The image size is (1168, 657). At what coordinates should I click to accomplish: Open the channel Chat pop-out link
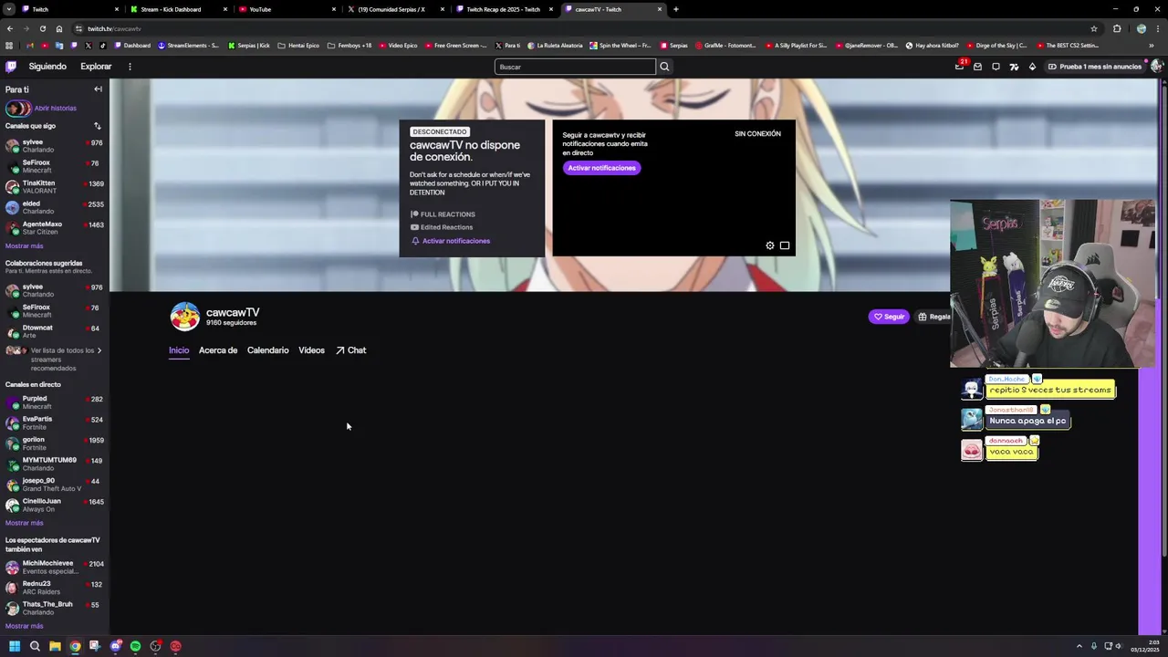pyautogui.click(x=350, y=350)
